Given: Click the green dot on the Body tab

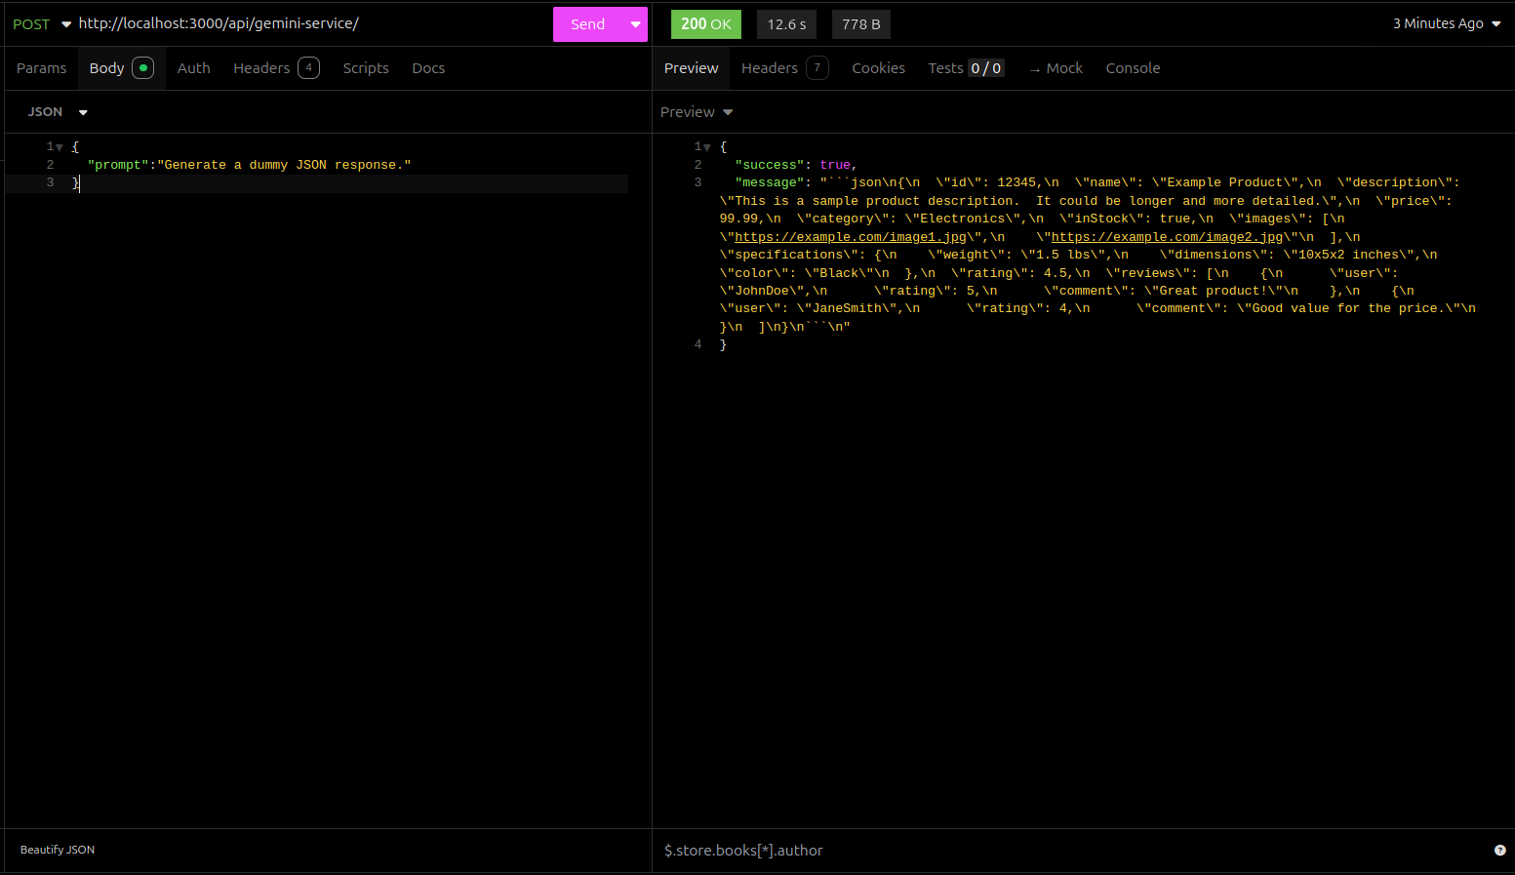Looking at the screenshot, I should (x=142, y=67).
